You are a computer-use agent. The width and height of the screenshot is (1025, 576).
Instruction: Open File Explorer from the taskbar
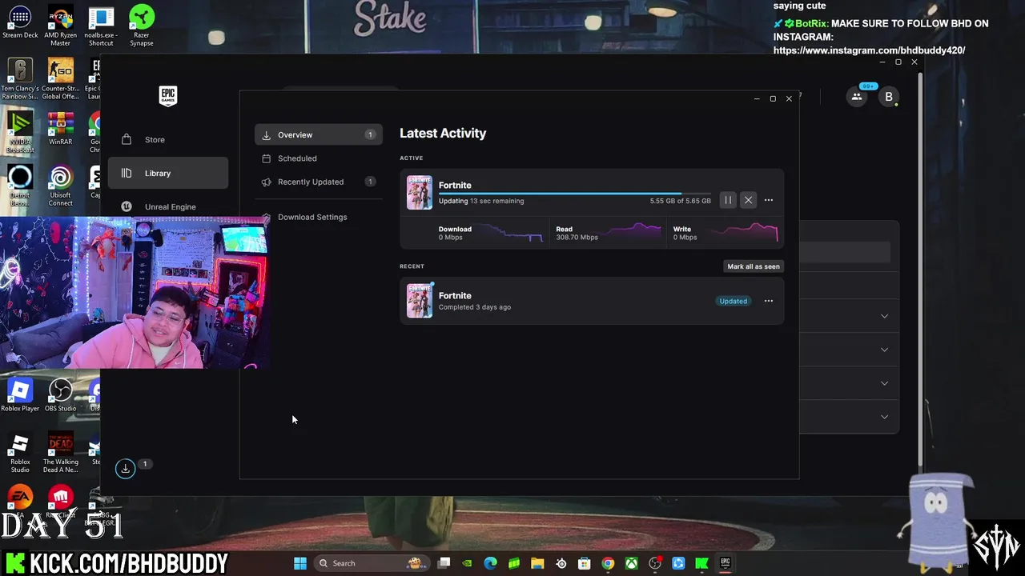pyautogui.click(x=537, y=563)
